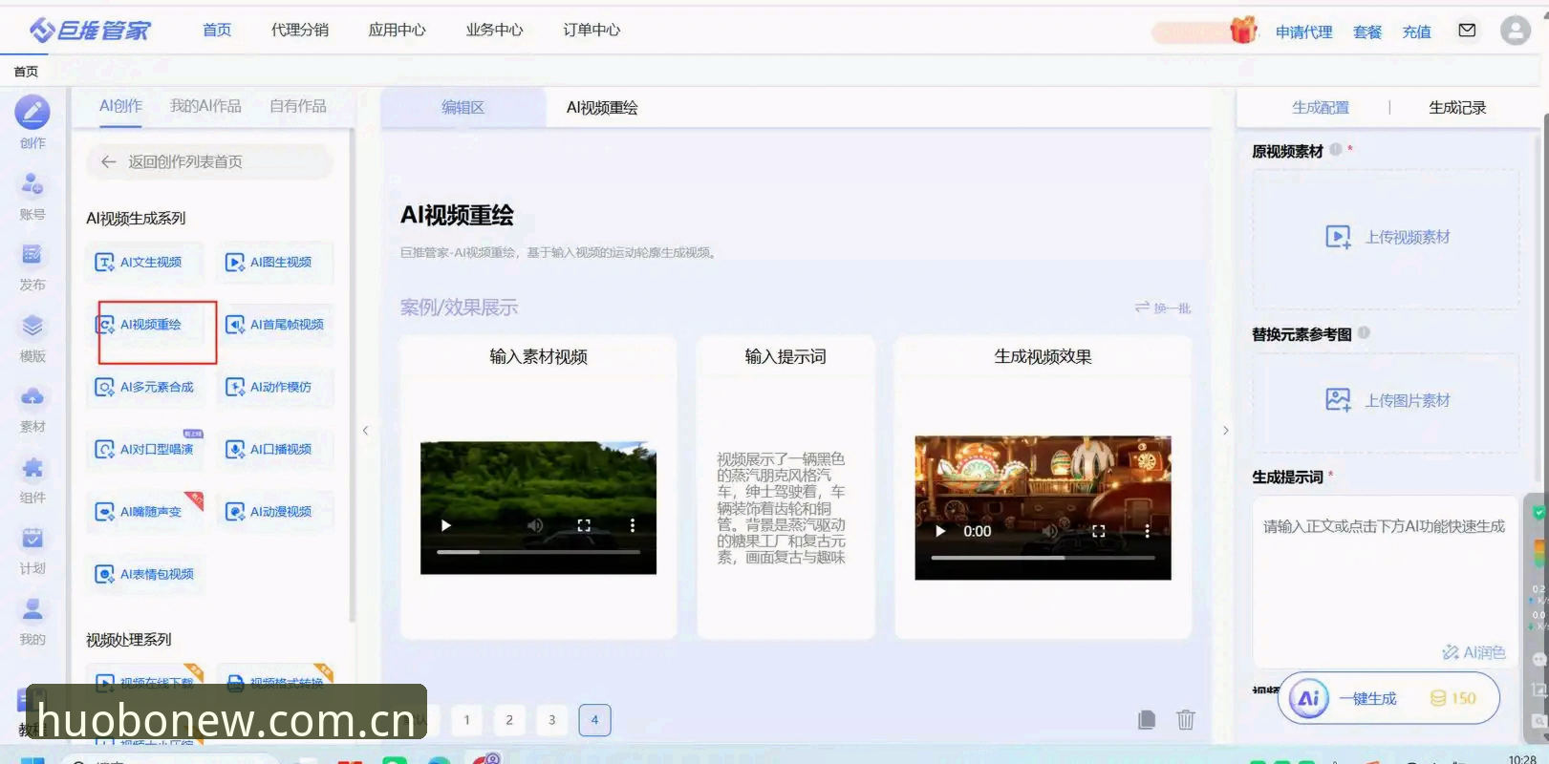Click the trash delete icon

coord(1186,720)
